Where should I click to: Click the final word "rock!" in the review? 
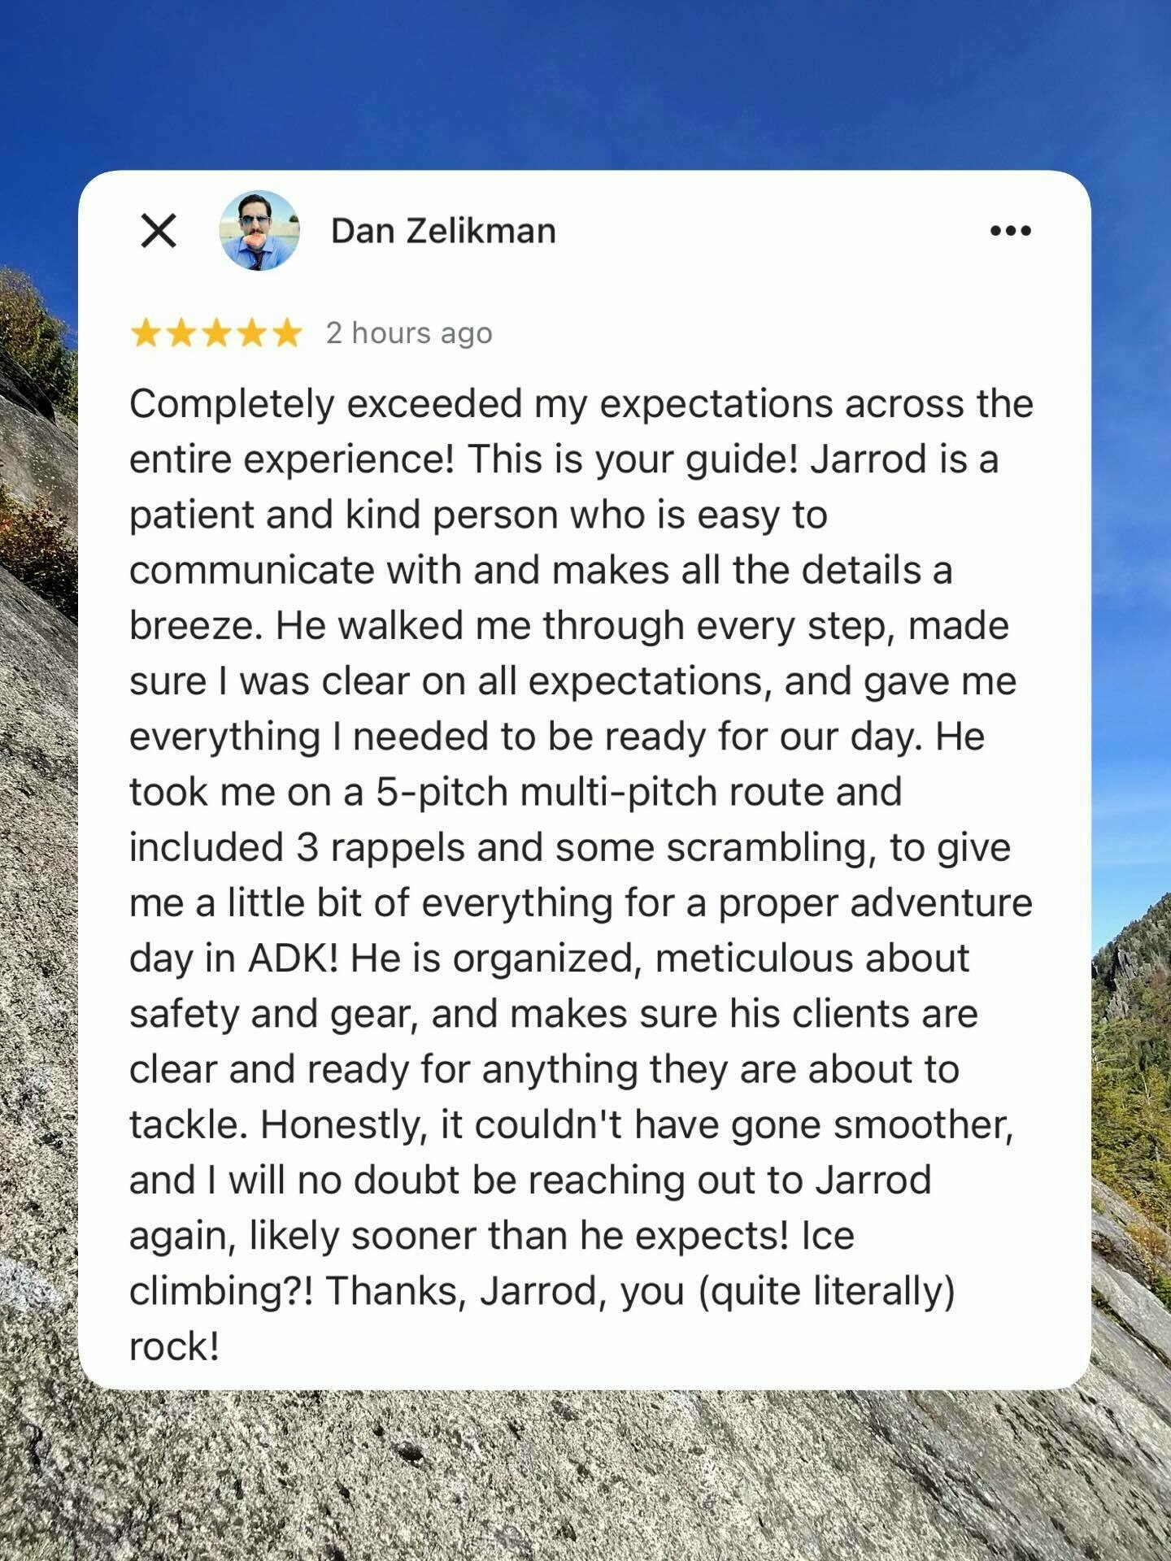click(174, 1347)
